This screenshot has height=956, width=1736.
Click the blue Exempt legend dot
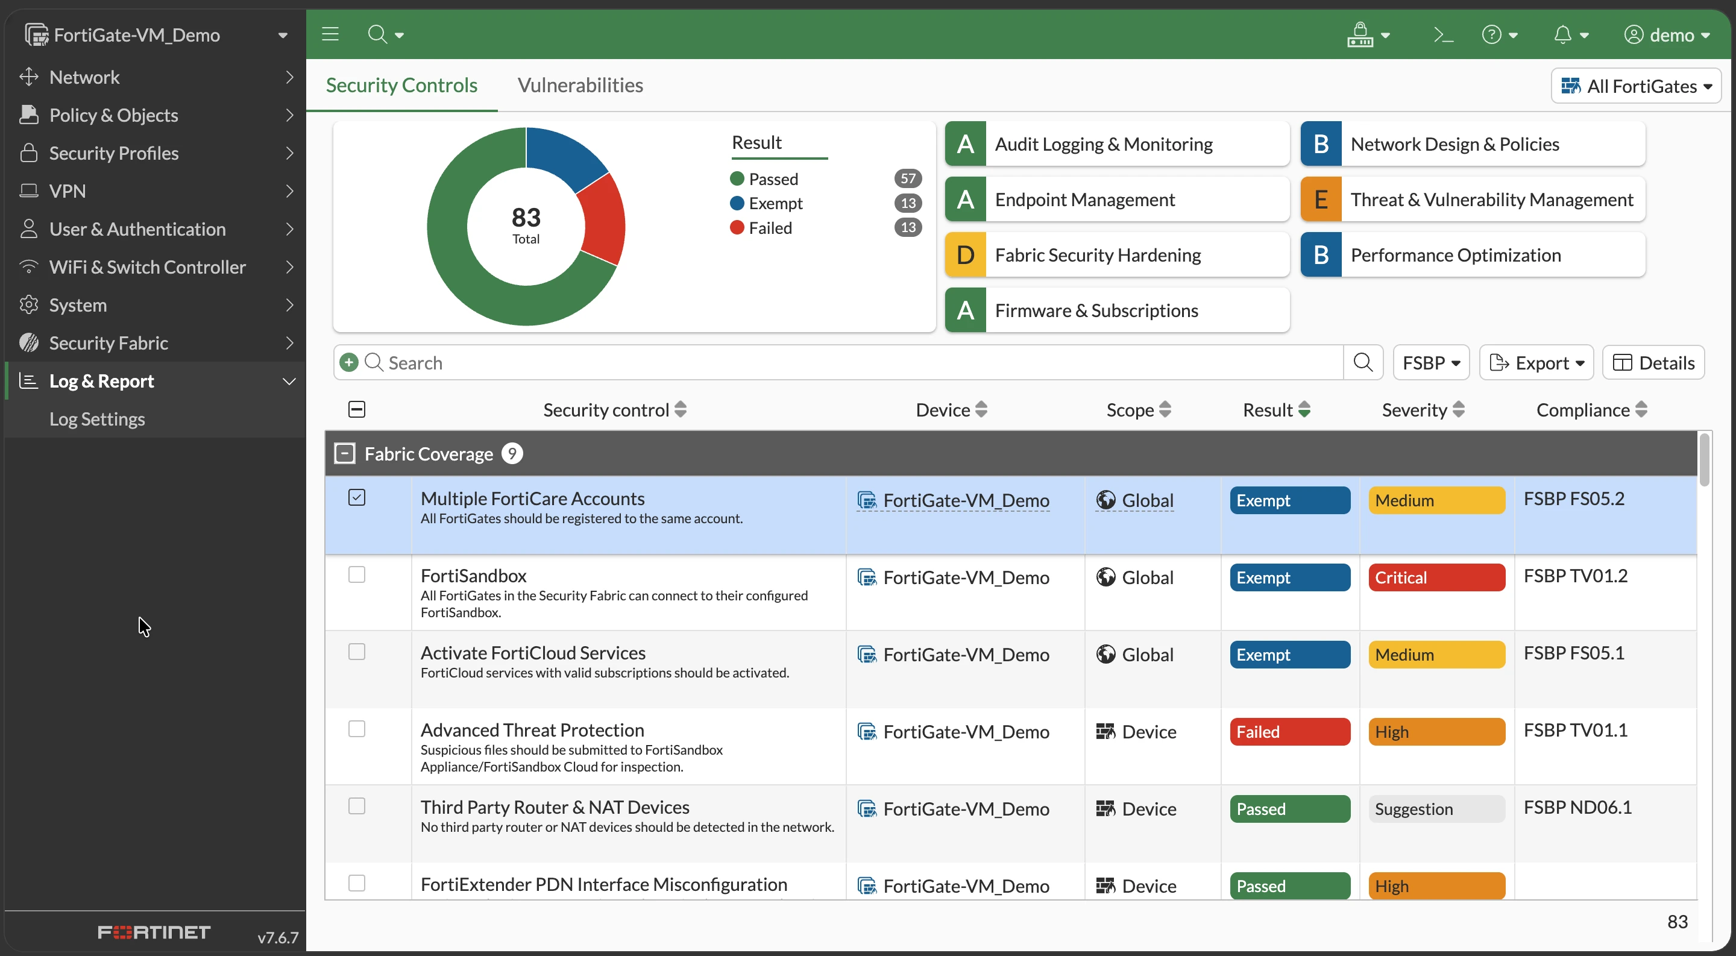[737, 203]
